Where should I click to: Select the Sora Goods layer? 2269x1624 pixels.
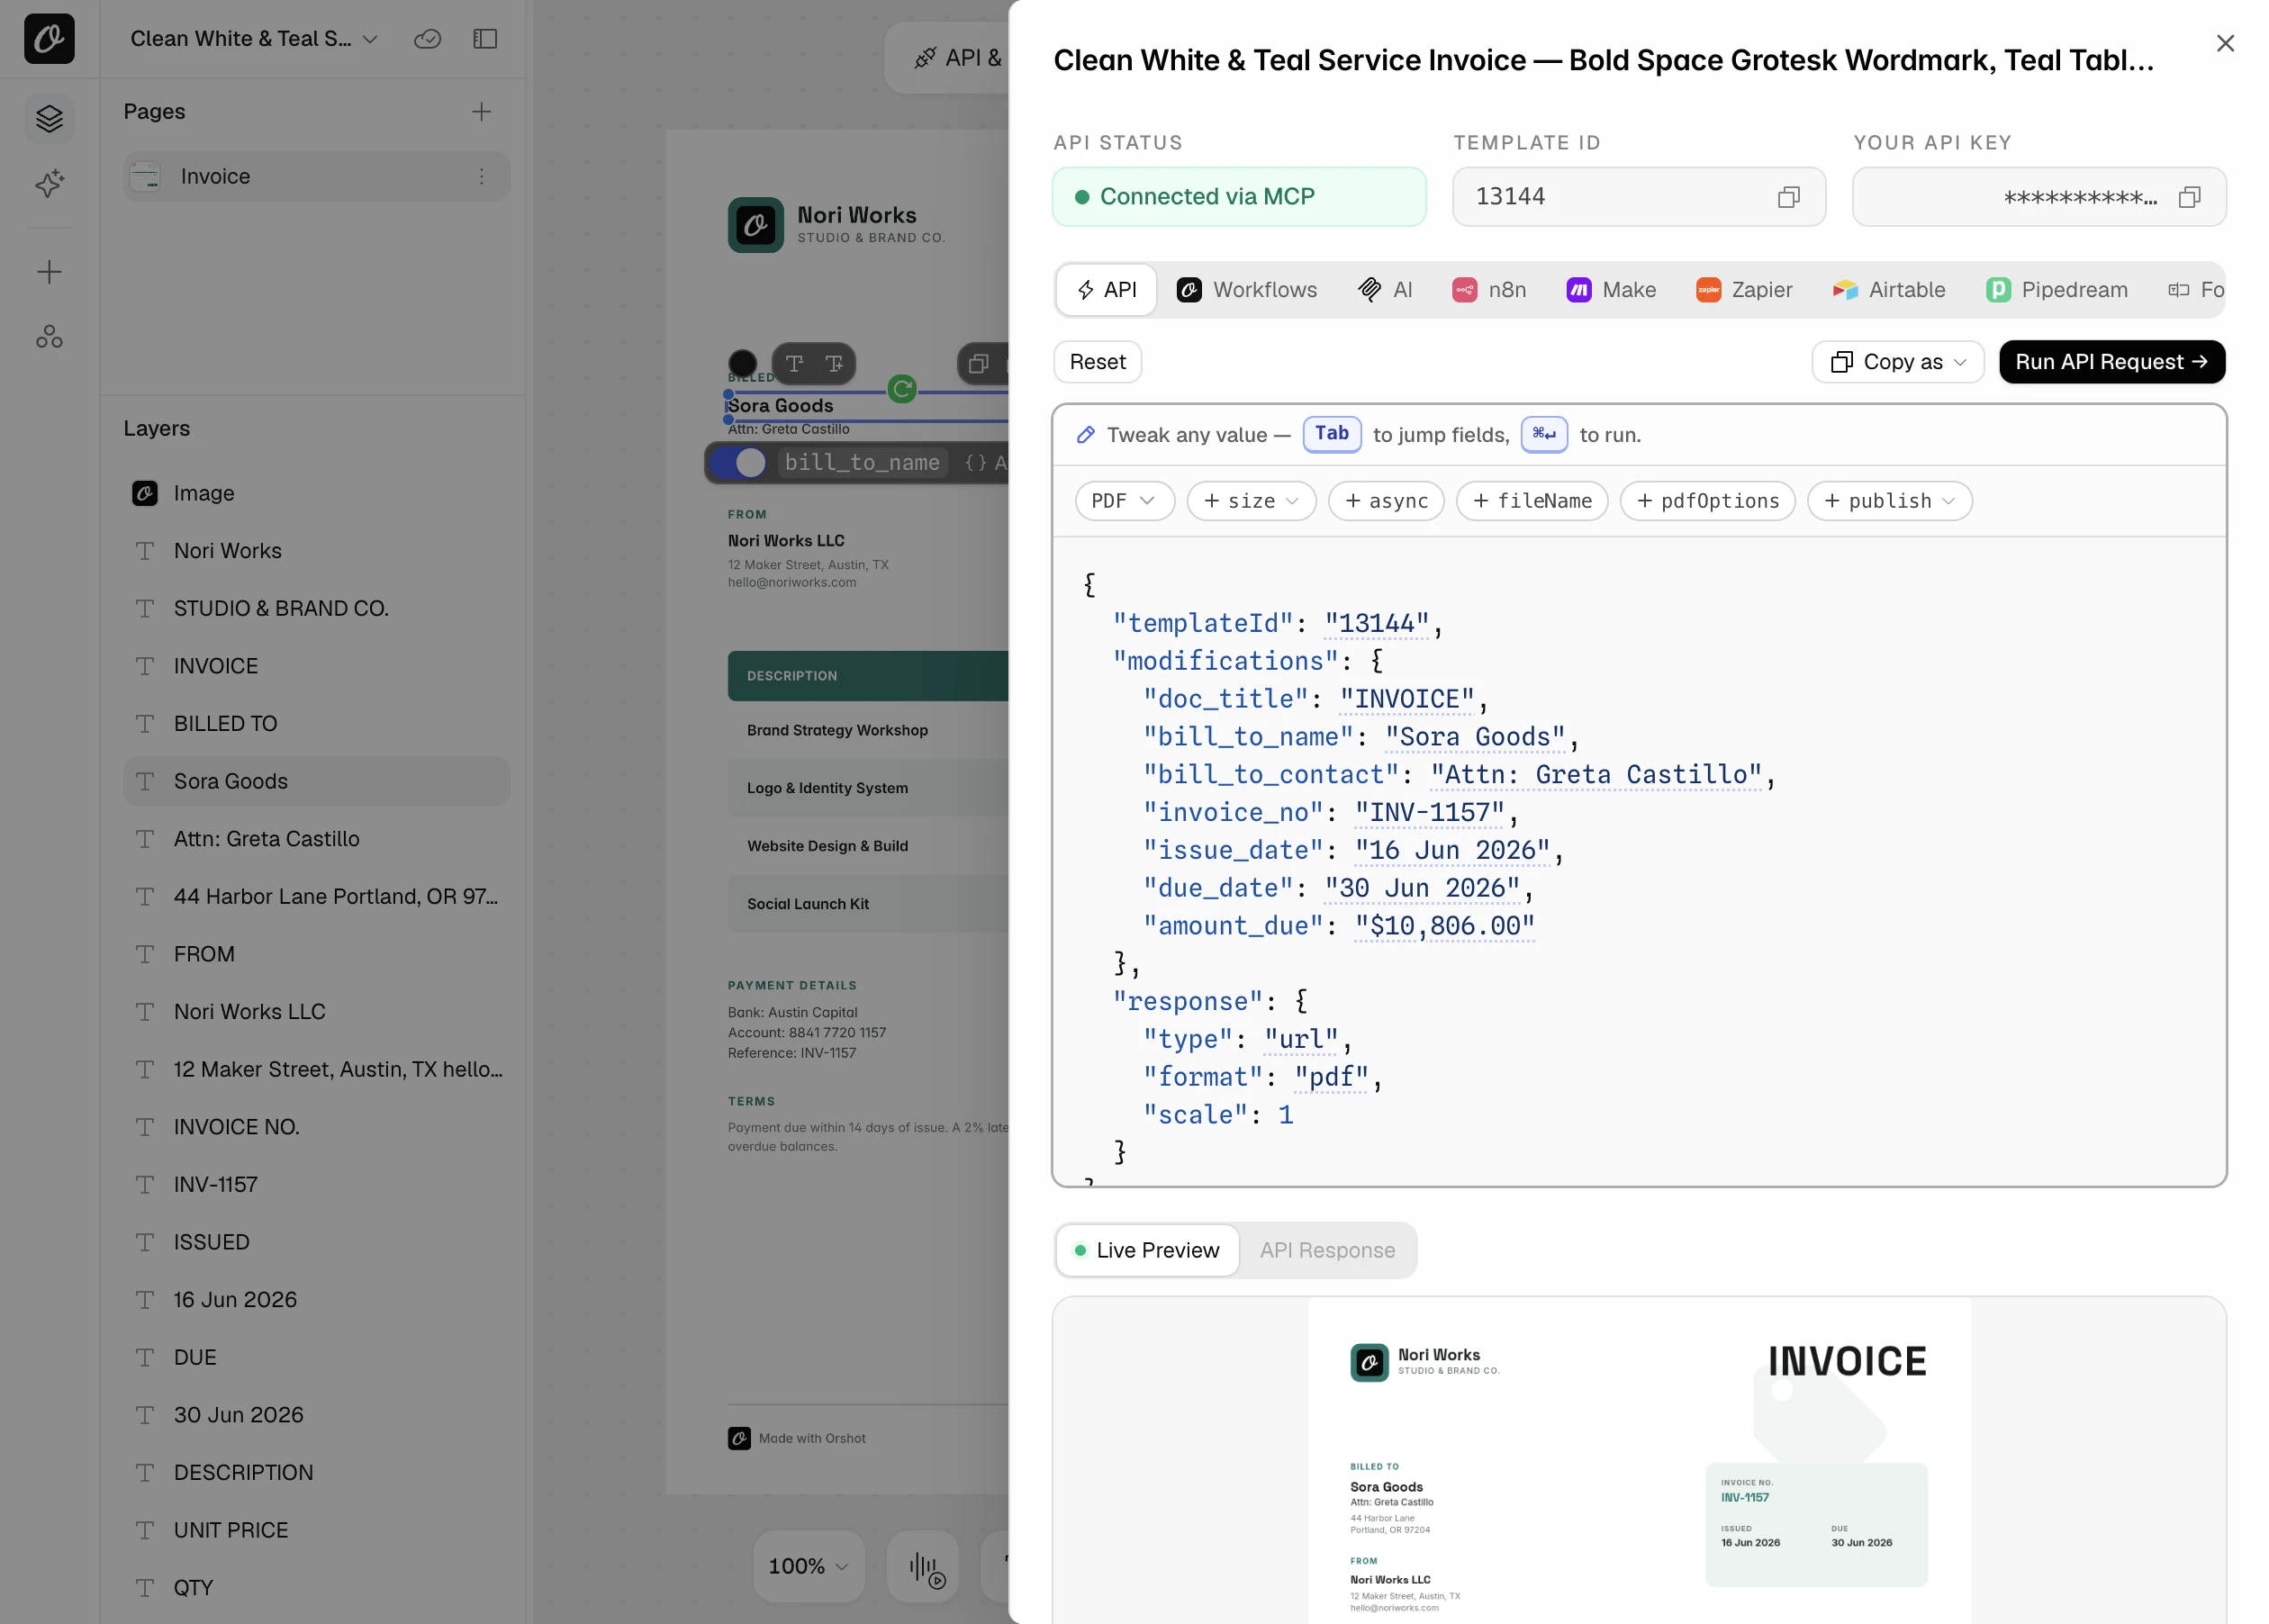pos(317,782)
